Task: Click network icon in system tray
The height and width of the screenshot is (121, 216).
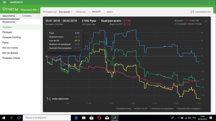Action: point(186,118)
